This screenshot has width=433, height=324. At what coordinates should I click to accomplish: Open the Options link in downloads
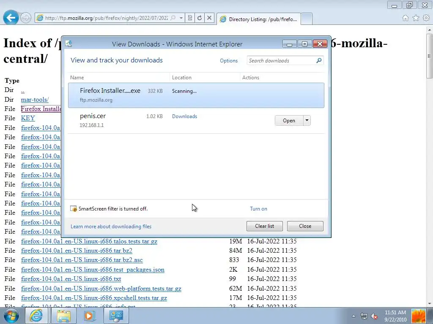click(229, 61)
